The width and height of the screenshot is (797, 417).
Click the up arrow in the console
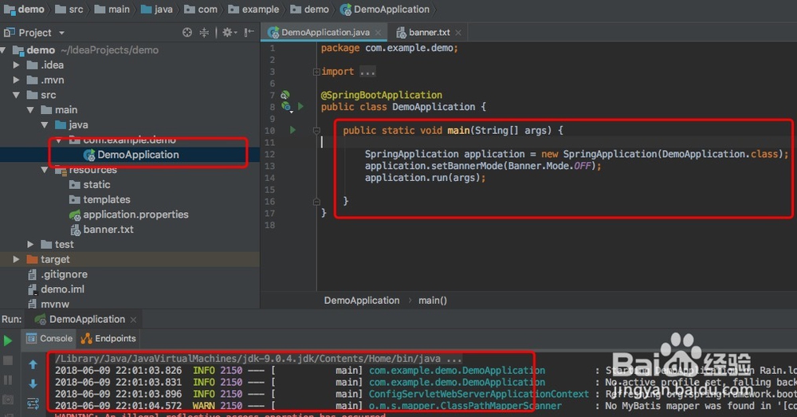33,364
